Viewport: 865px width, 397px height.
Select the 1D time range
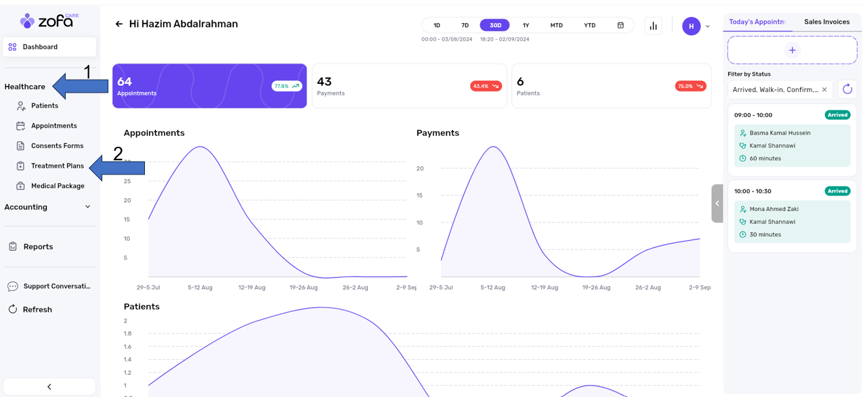[437, 26]
